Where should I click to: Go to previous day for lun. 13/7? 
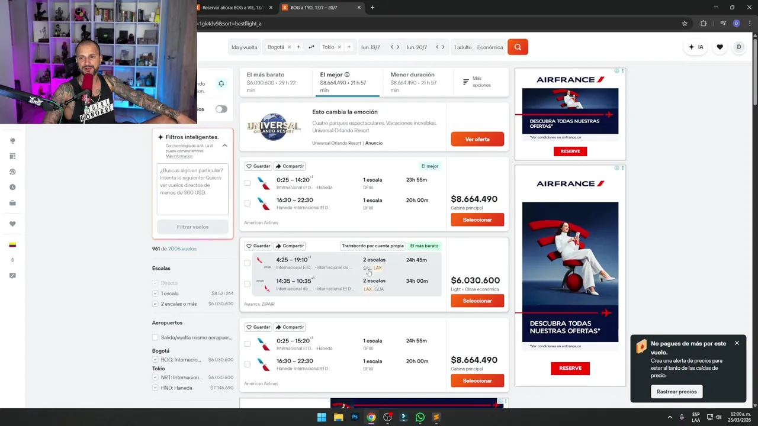[391, 47]
